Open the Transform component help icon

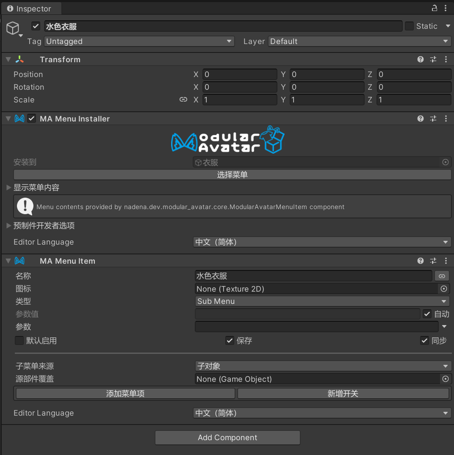[x=421, y=60]
